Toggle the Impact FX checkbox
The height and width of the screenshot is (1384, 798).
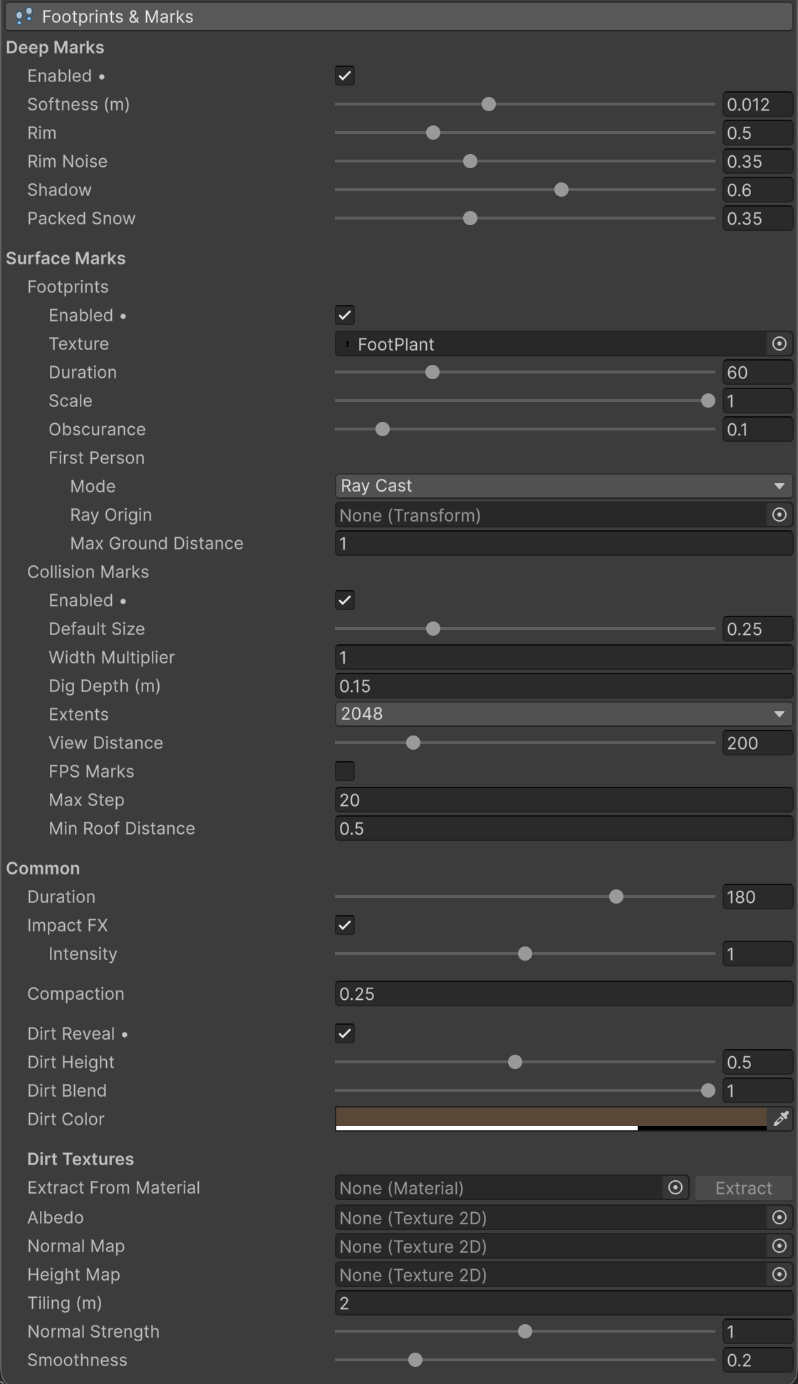pos(345,925)
